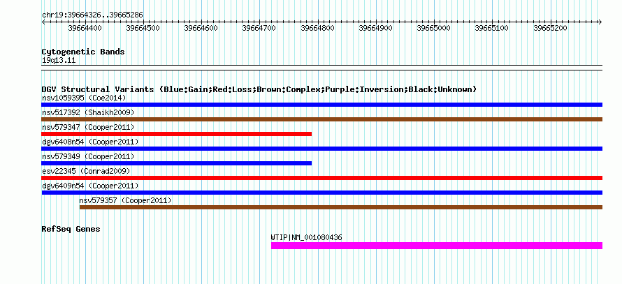
Task: Click ruler tick label 39665200
Action: tap(550, 28)
